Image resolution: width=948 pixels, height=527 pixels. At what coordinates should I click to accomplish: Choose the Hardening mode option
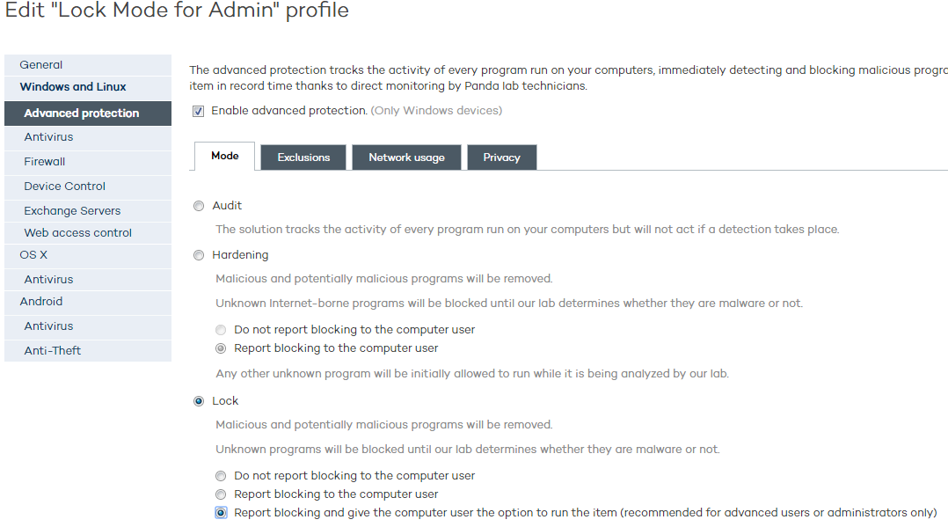pos(199,255)
